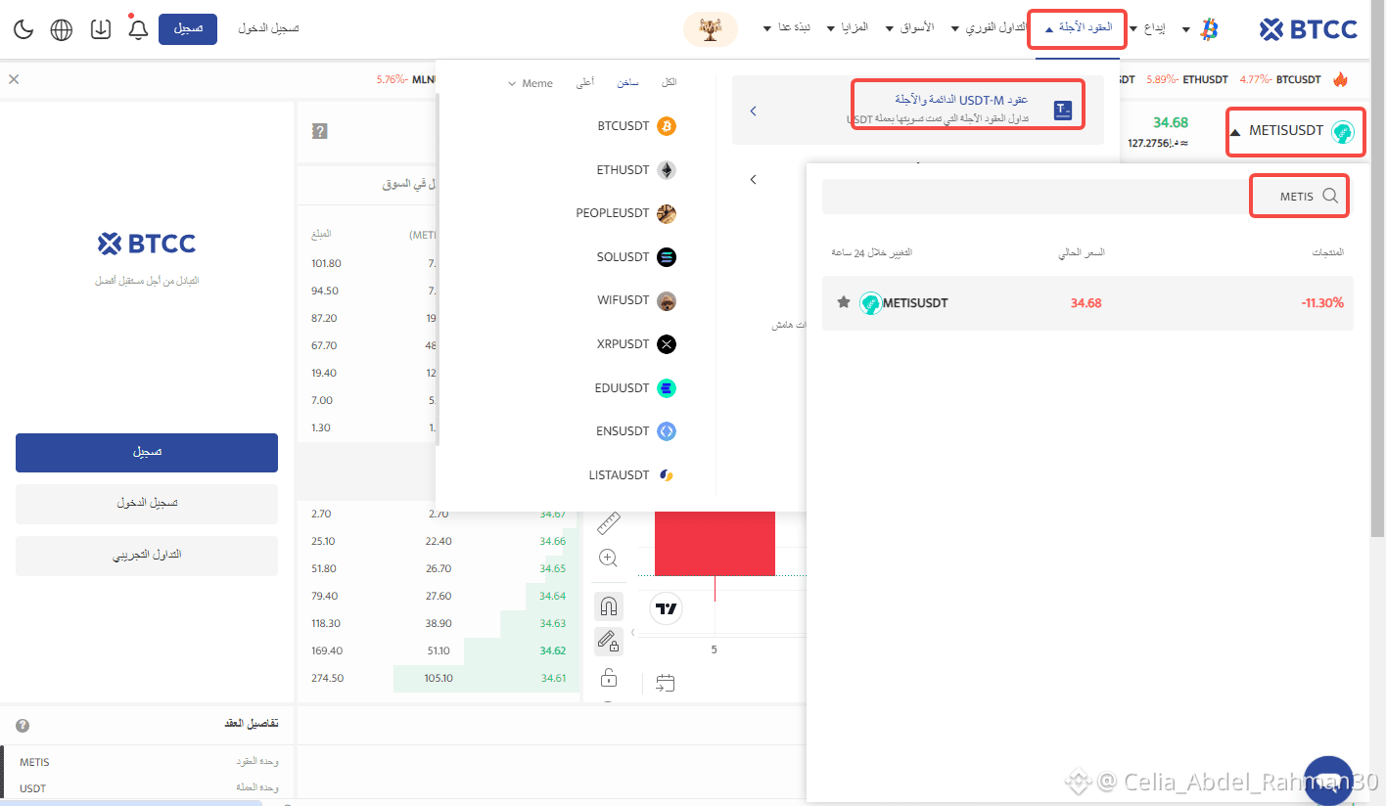Image resolution: width=1386 pixels, height=806 pixels.
Task: Expand the الأسواق menu
Action: coord(909,28)
